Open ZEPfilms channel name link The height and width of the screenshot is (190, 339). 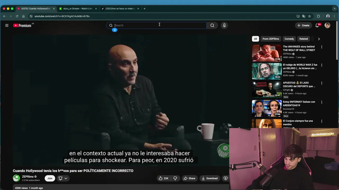pyautogui.click(x=28, y=177)
